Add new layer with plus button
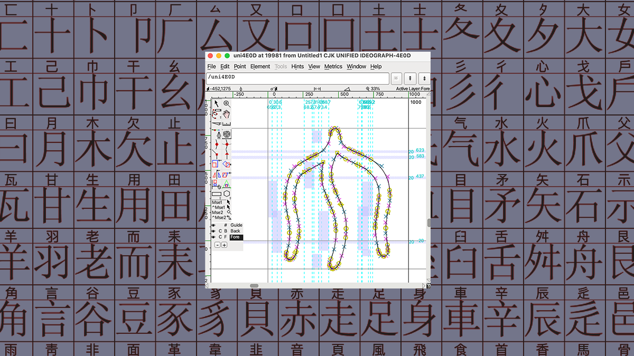This screenshot has width=634, height=356. tap(224, 245)
